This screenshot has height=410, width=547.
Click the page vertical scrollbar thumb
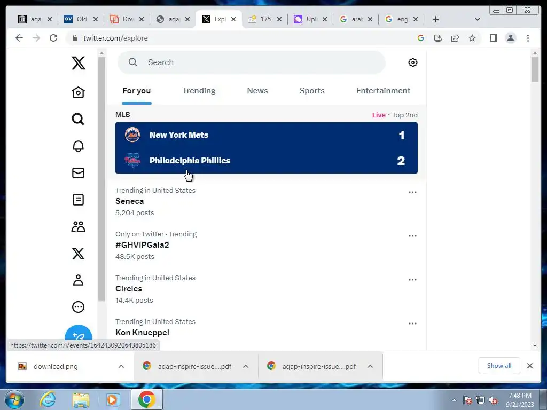pyautogui.click(x=535, y=69)
